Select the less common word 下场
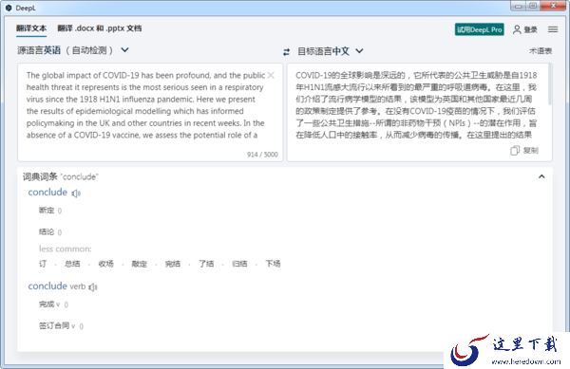Screen dimensions: 570x369 [273, 264]
